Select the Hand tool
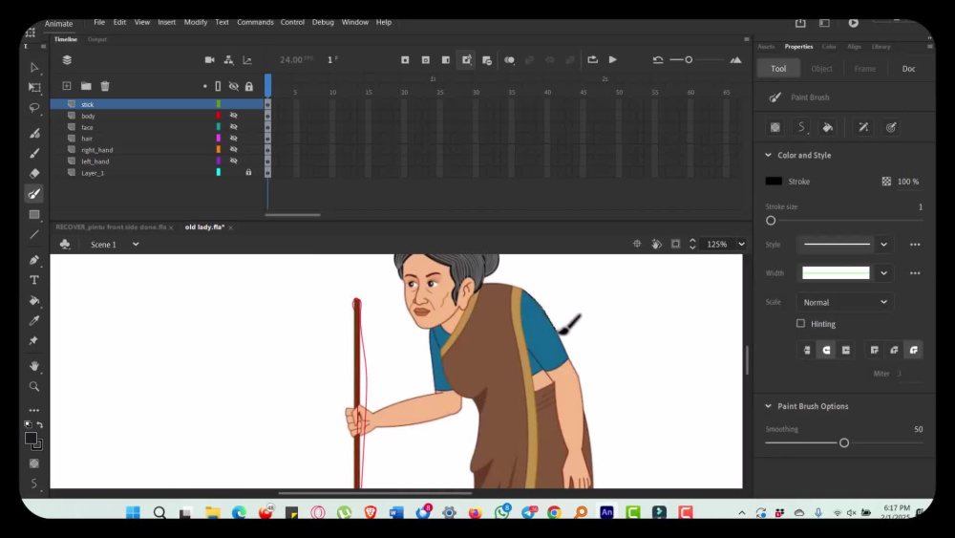955x538 pixels. click(x=34, y=366)
